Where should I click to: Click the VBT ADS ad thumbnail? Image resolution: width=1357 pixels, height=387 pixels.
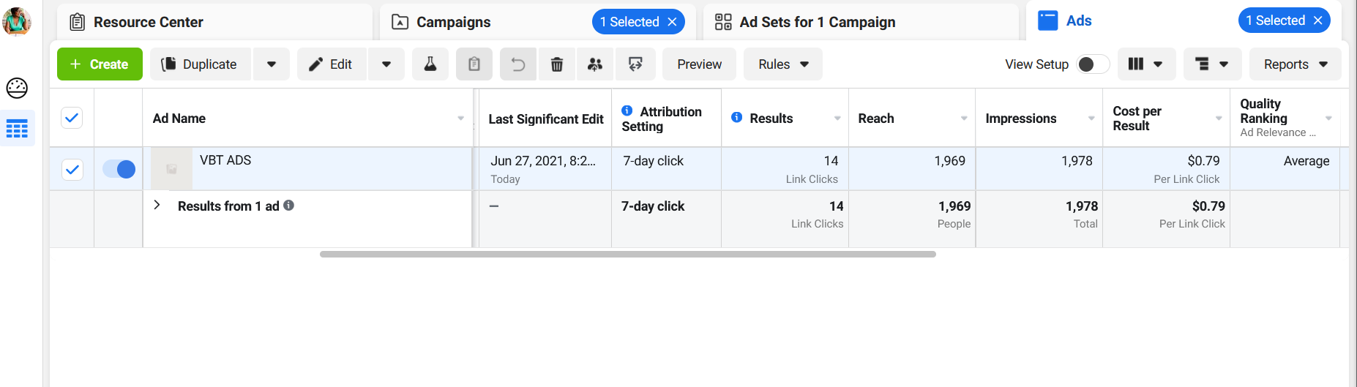171,169
